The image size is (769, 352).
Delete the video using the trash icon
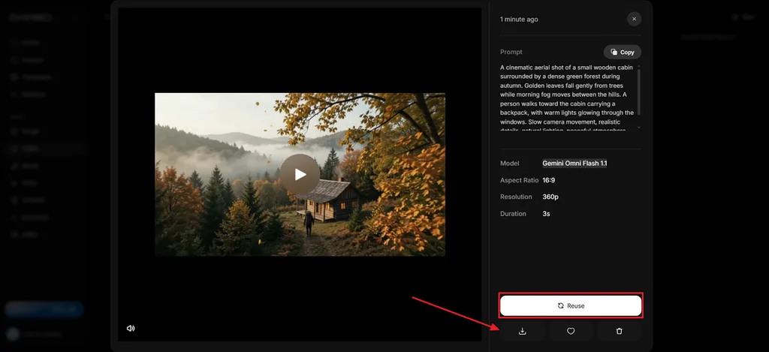(x=619, y=332)
